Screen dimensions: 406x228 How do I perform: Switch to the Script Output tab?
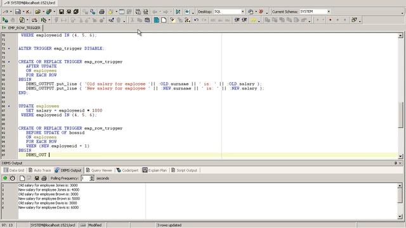pos(184,170)
